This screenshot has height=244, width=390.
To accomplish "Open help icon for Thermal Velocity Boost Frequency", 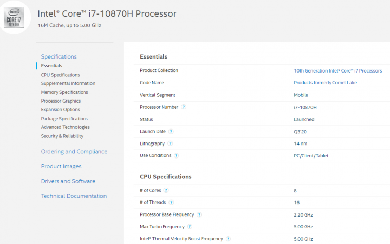I will pyautogui.click(x=228, y=239).
